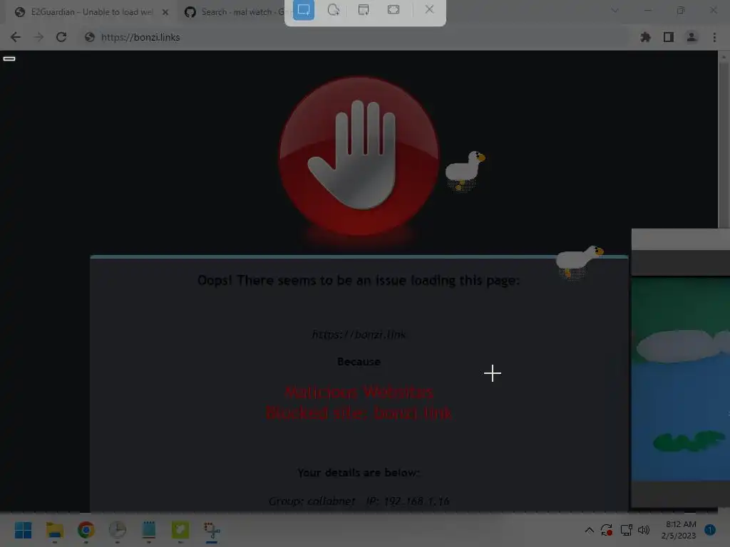Open the clock app on taskbar
Viewport: 730px width, 547px height.
pos(118,530)
